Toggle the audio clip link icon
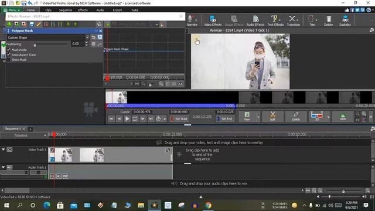 65,176
